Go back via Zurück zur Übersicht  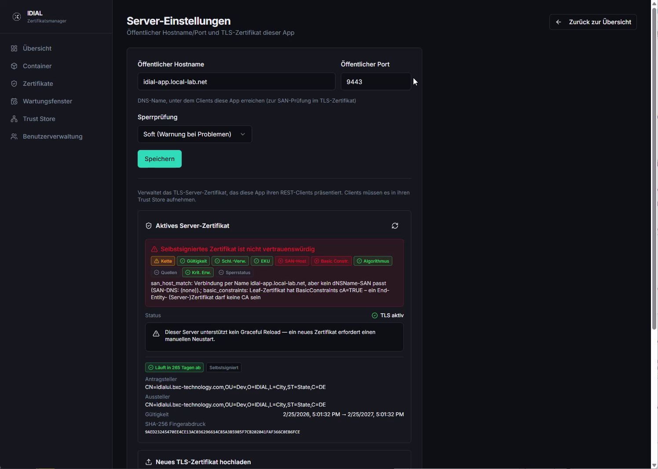coord(593,22)
